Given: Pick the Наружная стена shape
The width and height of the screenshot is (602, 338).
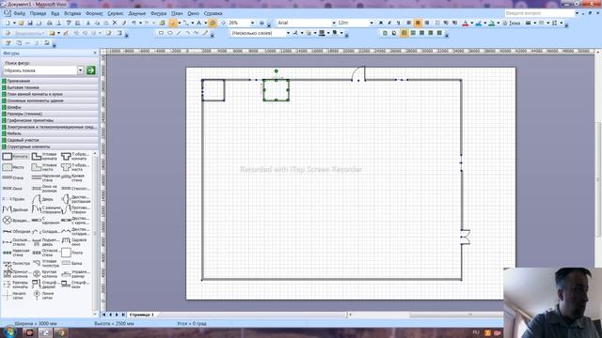Looking at the screenshot, I should click(45, 177).
